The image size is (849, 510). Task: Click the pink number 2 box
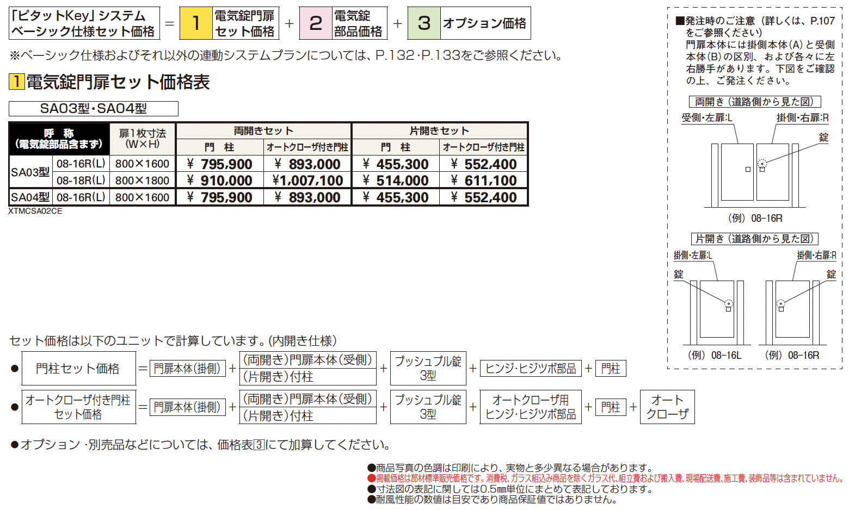tap(316, 23)
